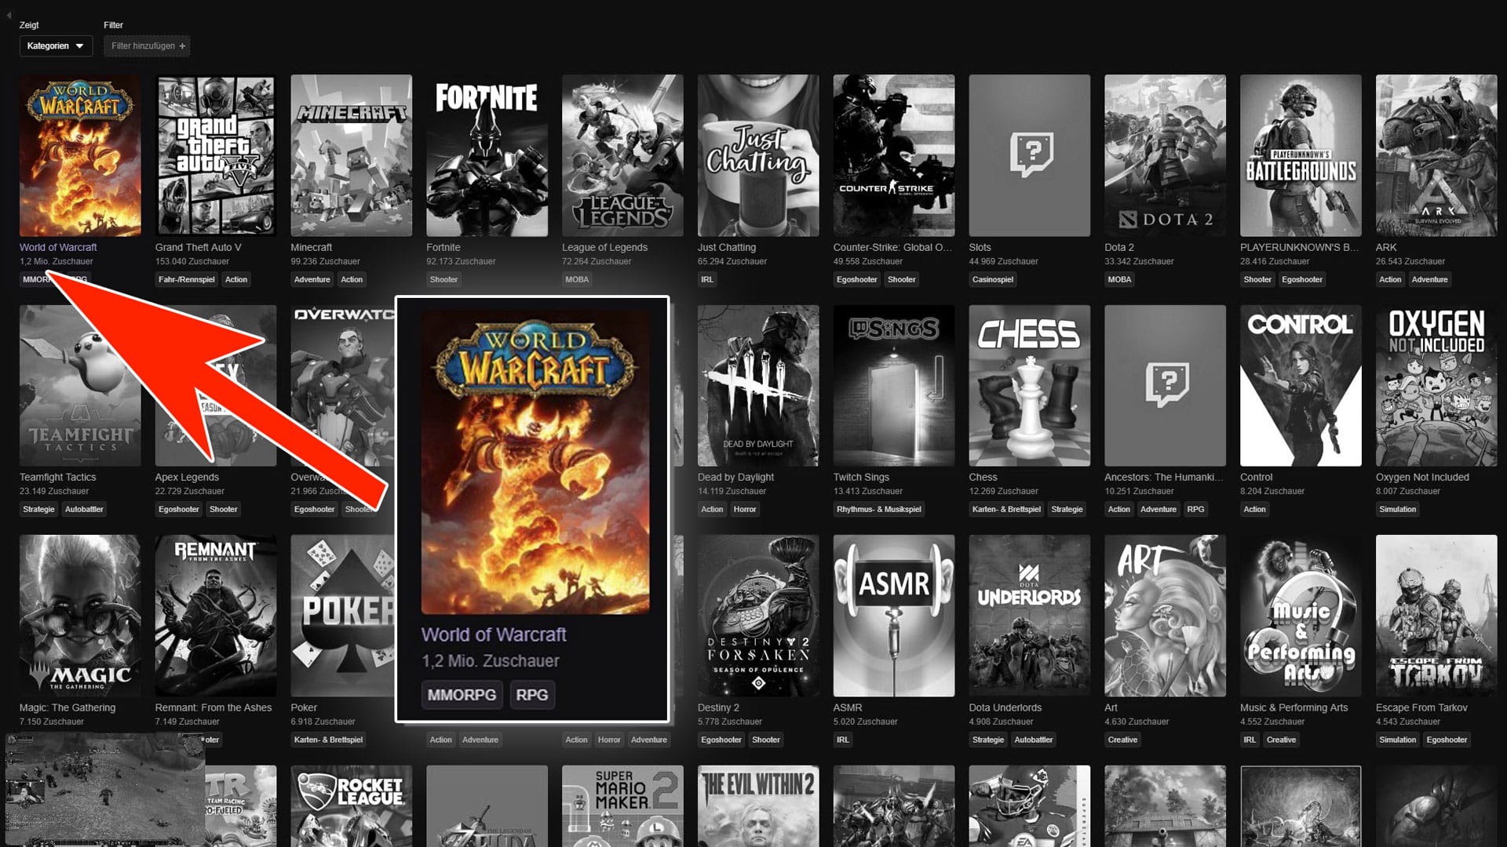The width and height of the screenshot is (1507, 847).
Task: Open the Rocket League cover
Action: click(x=352, y=806)
